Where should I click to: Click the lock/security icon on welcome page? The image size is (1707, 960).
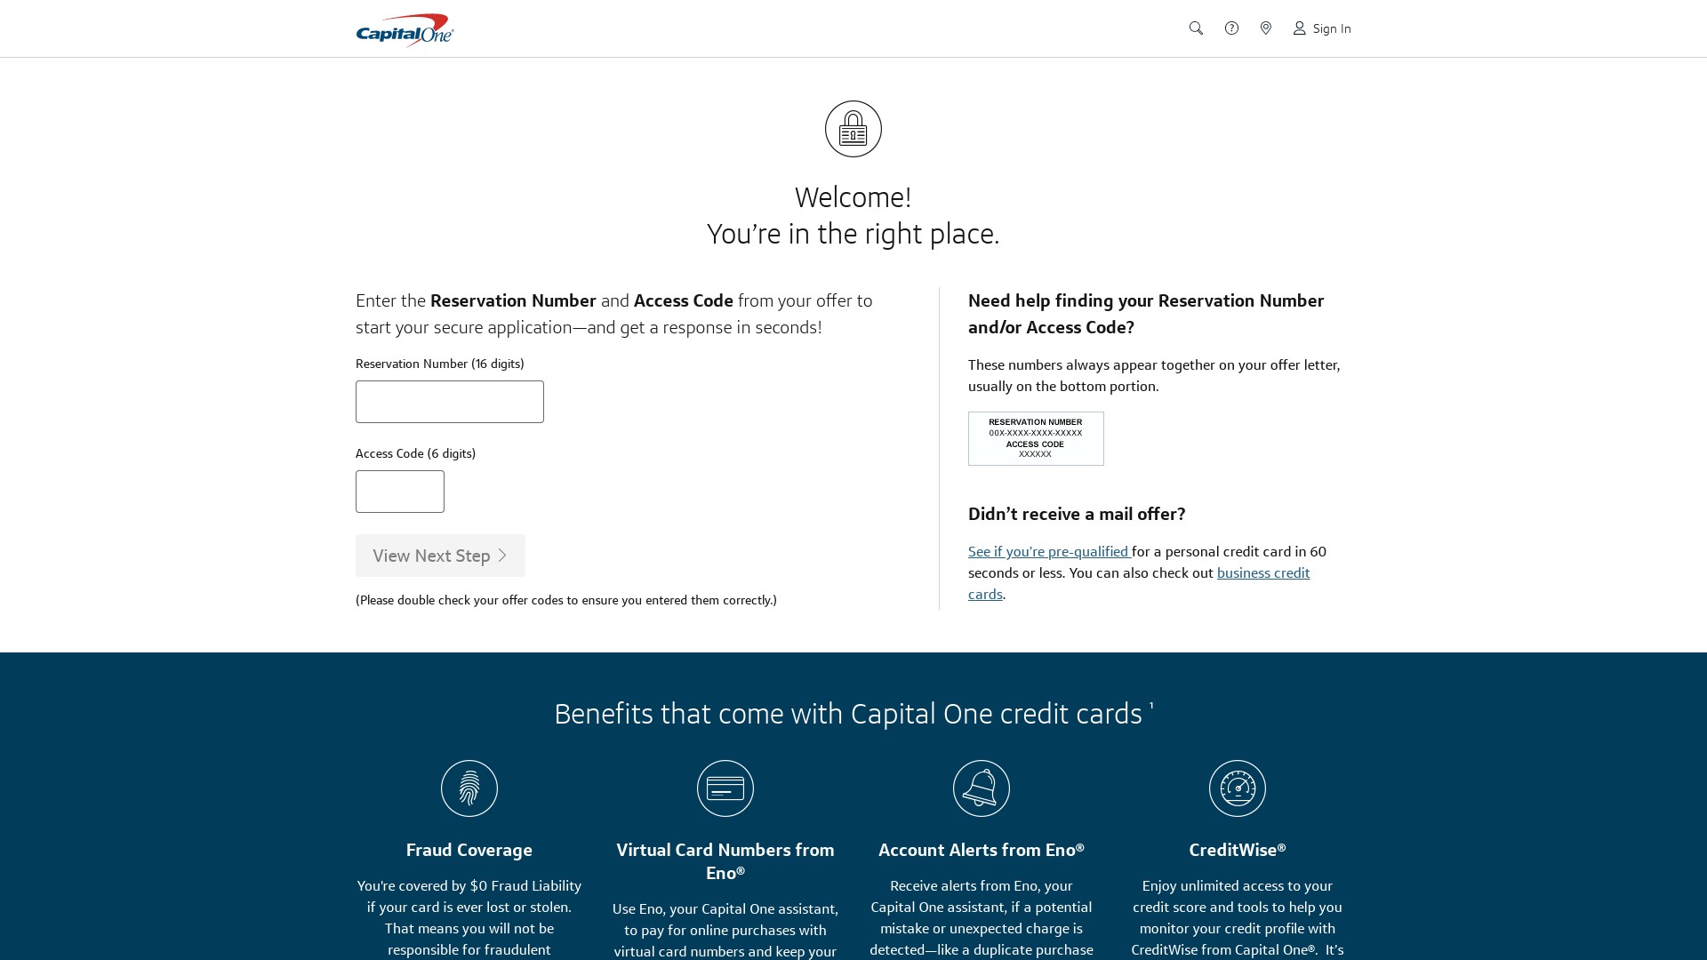coord(853,128)
